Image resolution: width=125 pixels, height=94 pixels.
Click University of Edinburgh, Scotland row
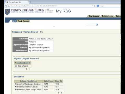tap(39, 84)
